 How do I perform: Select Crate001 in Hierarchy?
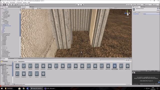4,38
